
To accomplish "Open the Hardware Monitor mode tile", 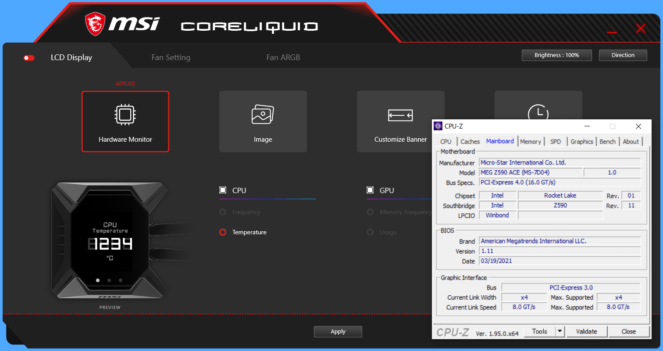I will point(125,122).
